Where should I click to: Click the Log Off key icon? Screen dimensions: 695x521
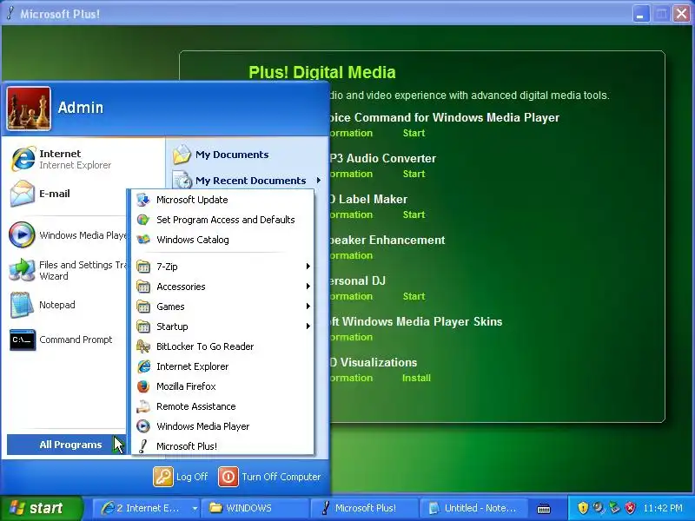click(x=163, y=477)
